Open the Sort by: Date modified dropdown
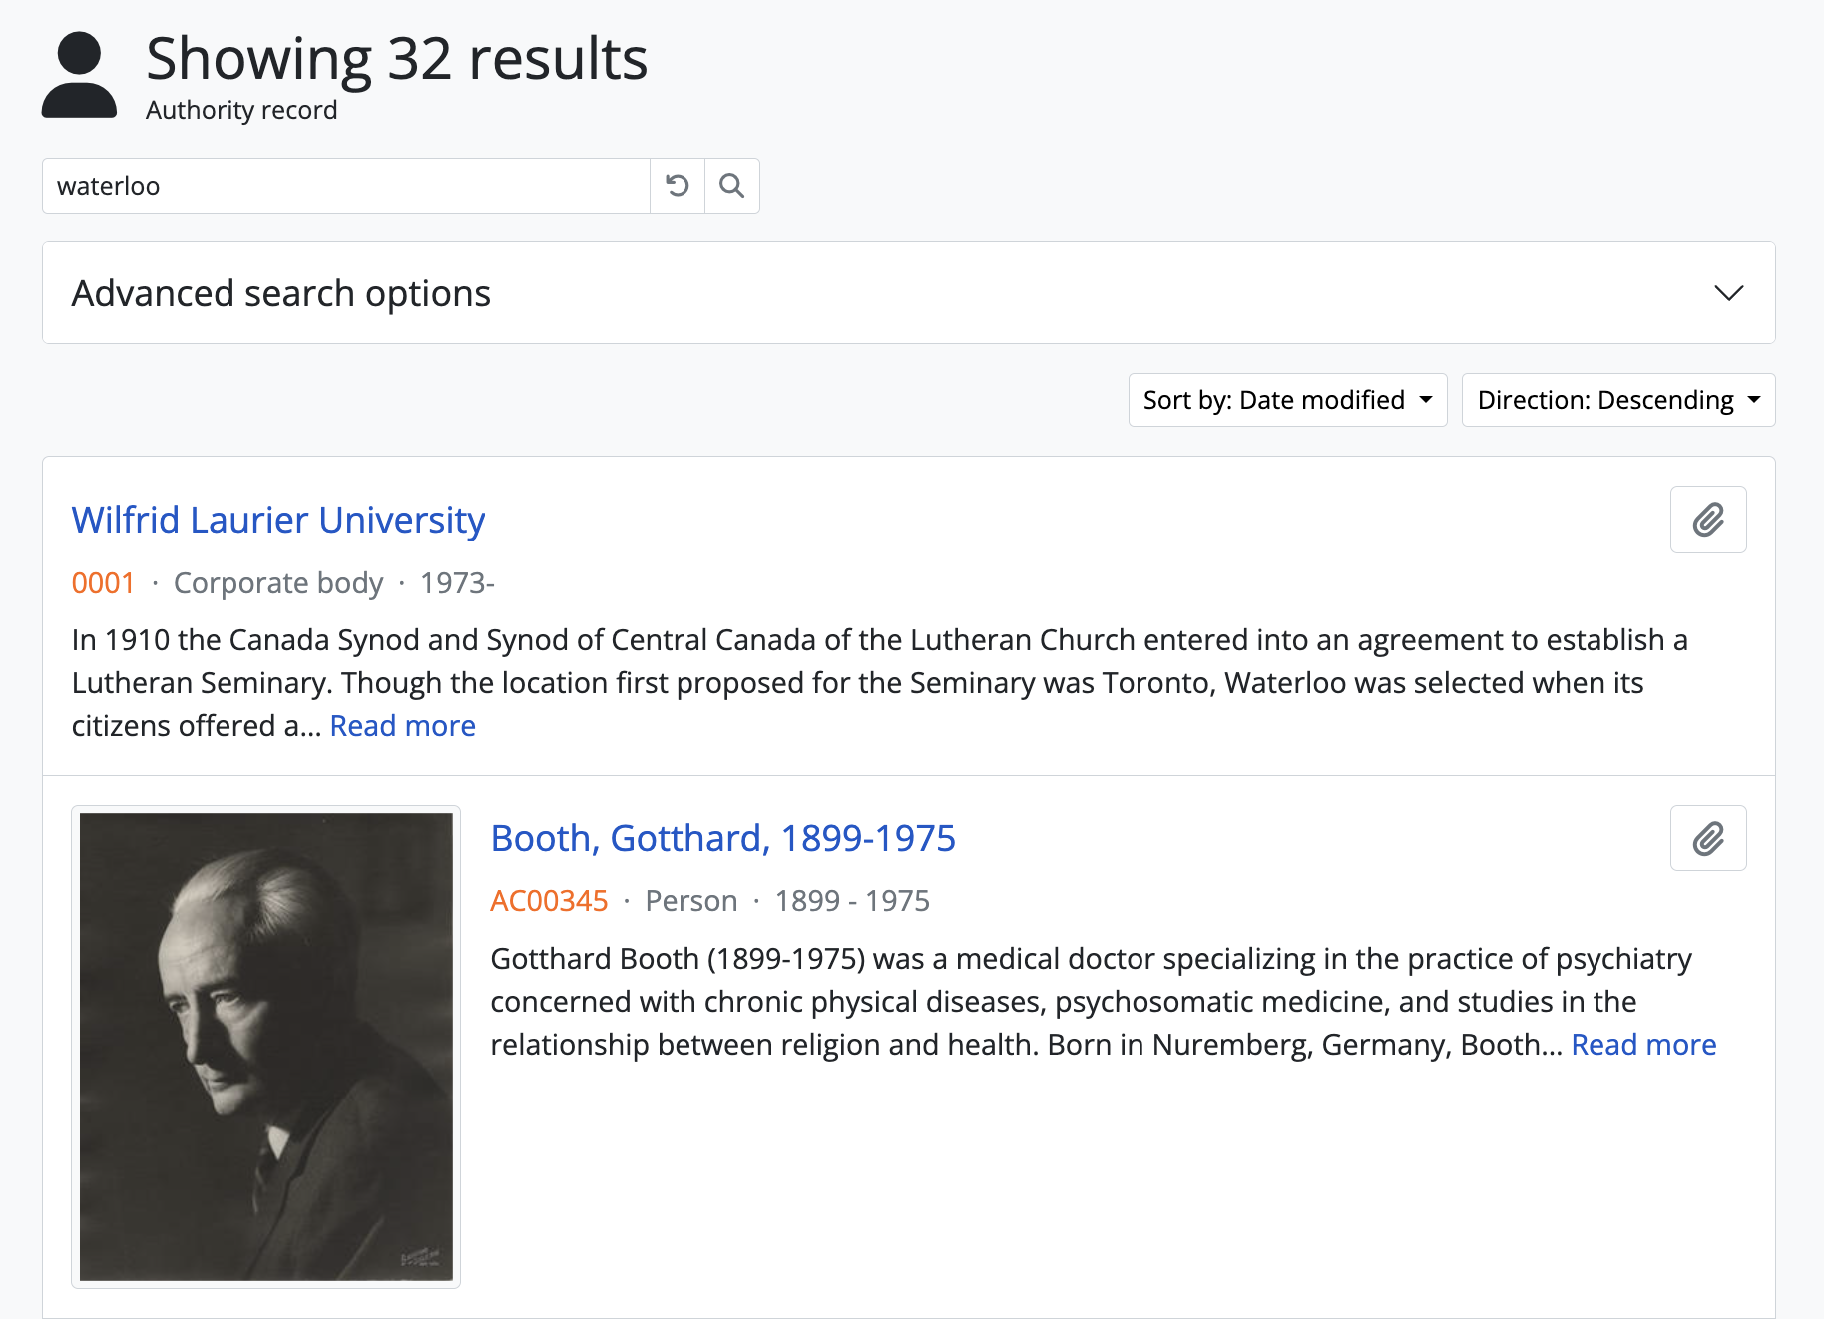This screenshot has height=1319, width=1824. coord(1286,400)
